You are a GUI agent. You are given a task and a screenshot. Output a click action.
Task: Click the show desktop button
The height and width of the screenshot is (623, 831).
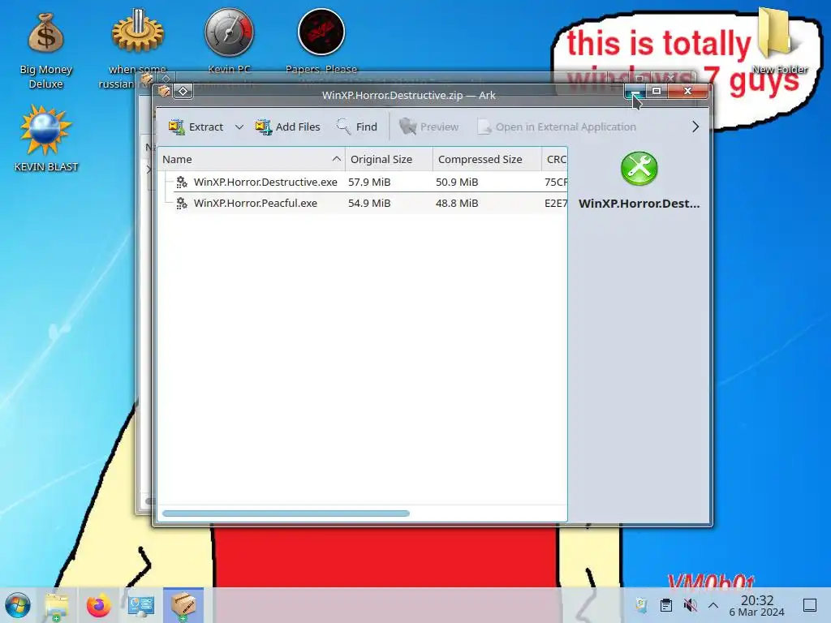click(x=810, y=605)
